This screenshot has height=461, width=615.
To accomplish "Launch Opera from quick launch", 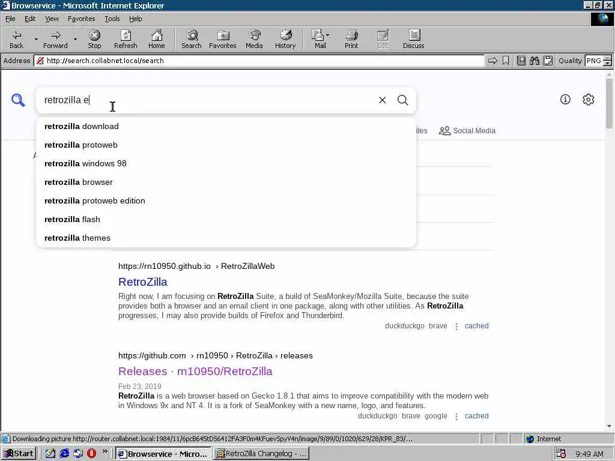I will [91, 454].
